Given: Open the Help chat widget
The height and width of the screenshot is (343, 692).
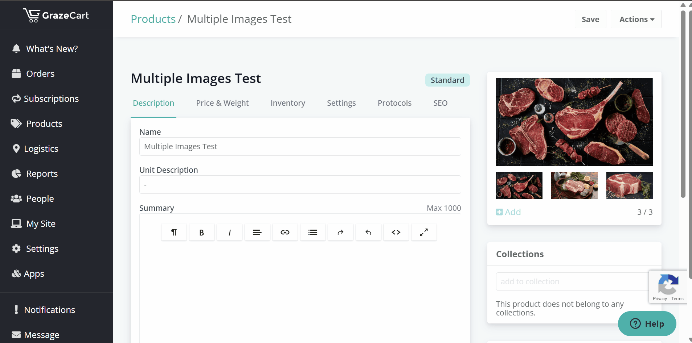Looking at the screenshot, I should pyautogui.click(x=647, y=324).
